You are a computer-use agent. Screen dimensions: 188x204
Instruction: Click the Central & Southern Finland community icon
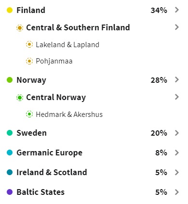coord(20,28)
